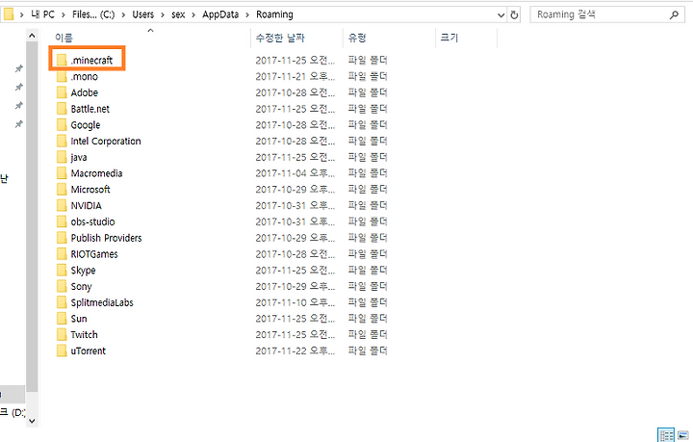Click the Roaming breadcrumb
The width and height of the screenshot is (693, 442).
274,14
